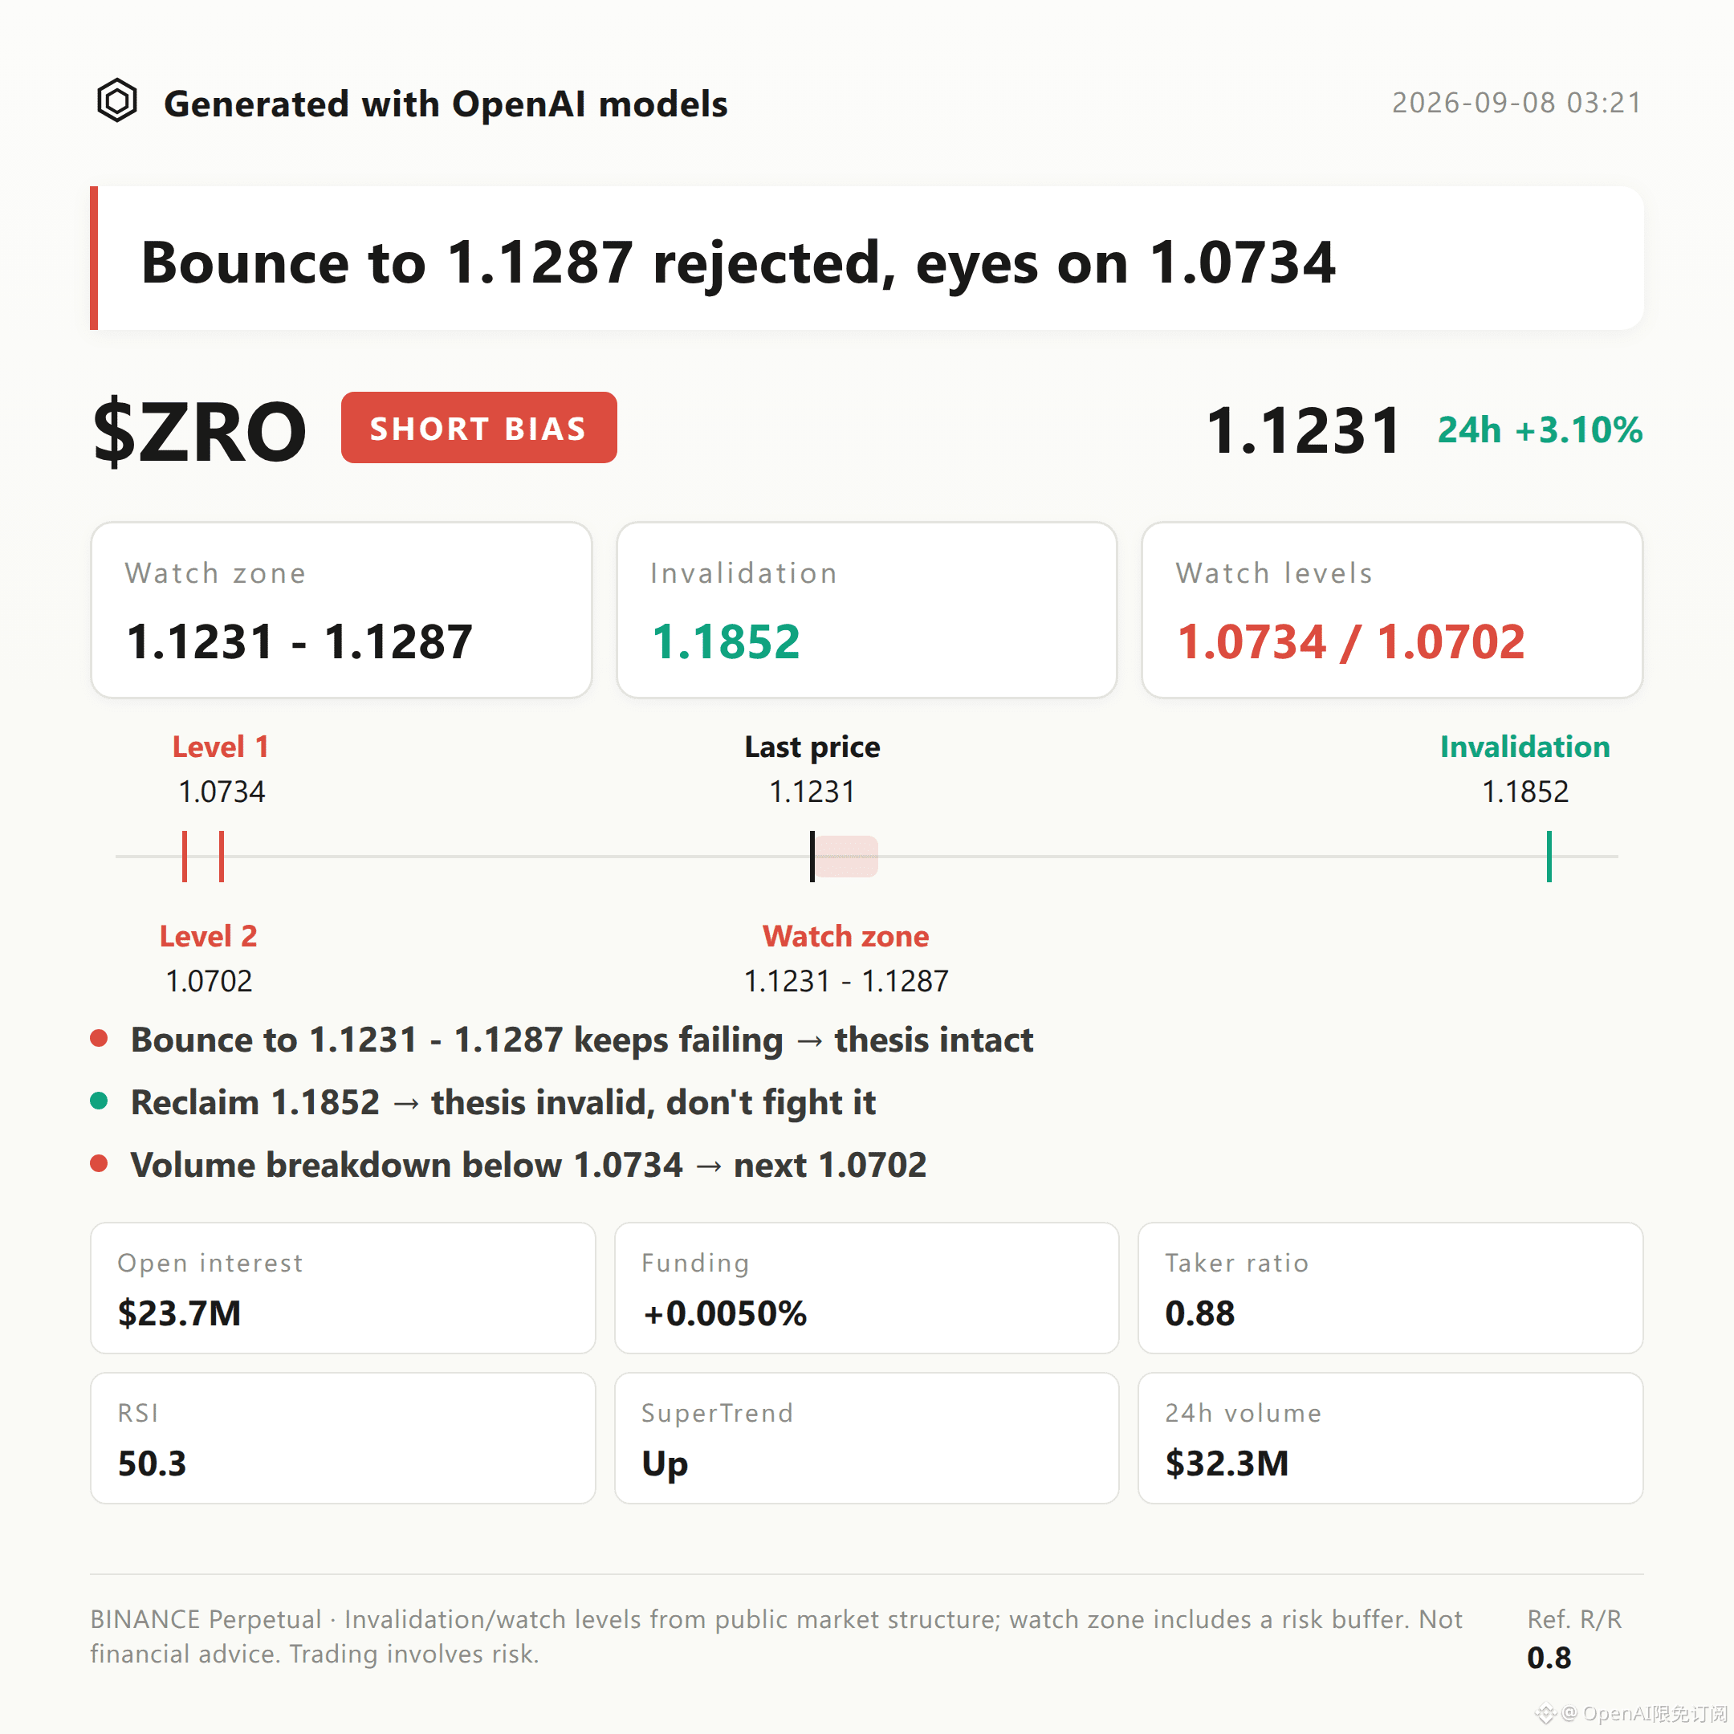Click the green bullet beside 'Reclaim 1.1852'

click(x=99, y=1101)
